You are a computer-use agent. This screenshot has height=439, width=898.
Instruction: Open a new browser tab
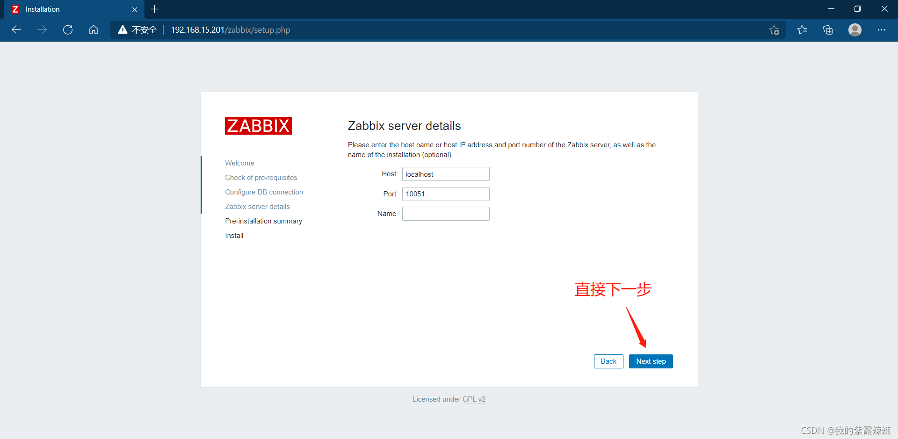(155, 9)
